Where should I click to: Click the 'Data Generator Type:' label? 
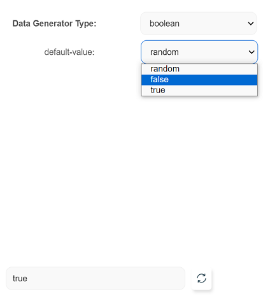[54, 24]
